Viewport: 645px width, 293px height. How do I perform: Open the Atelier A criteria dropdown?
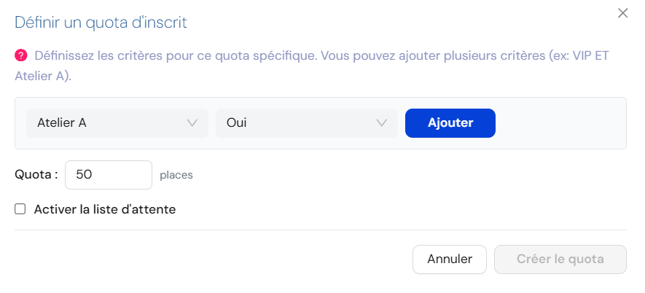[117, 123]
